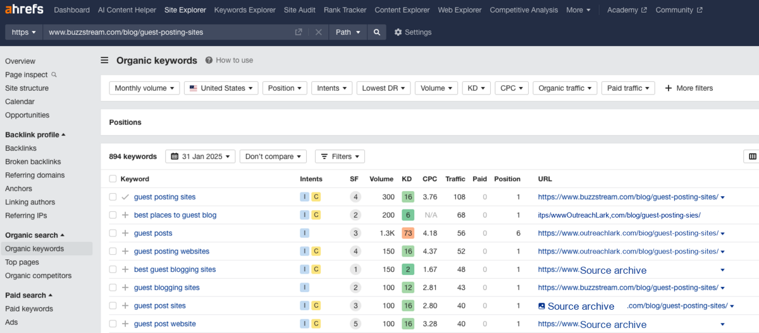Open the guest posting sites keyword link
Screen dimensions: 759x333
[x=164, y=197]
